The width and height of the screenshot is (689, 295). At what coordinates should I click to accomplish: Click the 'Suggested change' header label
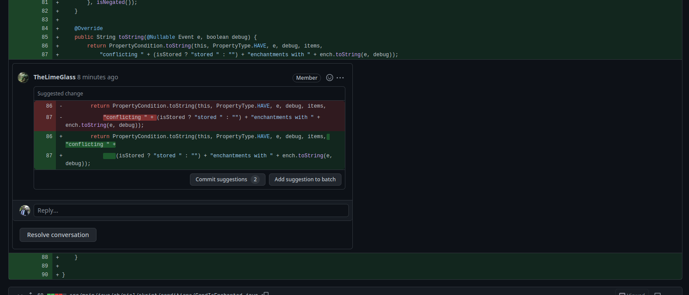(60, 94)
